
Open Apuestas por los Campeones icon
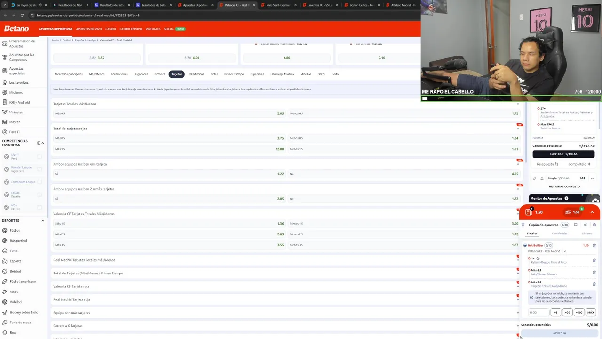point(4,57)
